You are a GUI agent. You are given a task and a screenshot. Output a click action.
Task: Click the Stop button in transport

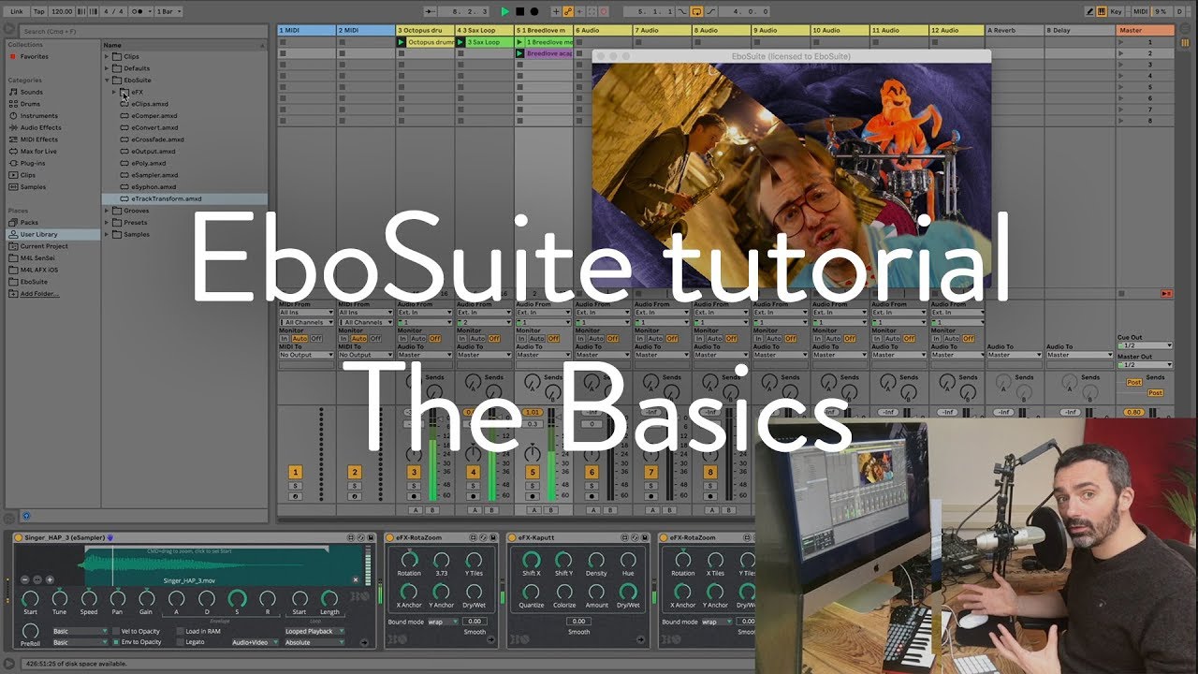pos(520,11)
